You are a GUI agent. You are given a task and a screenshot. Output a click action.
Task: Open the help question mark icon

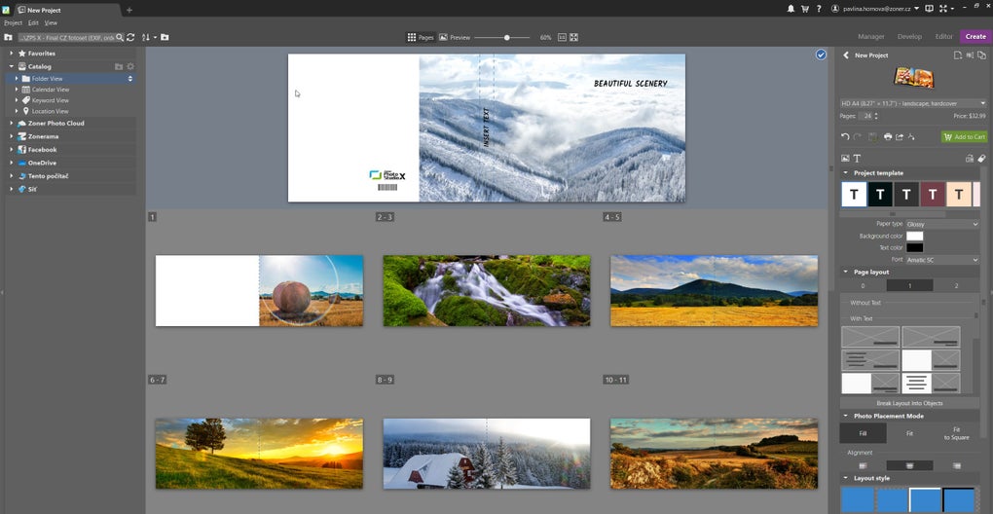[x=819, y=9]
